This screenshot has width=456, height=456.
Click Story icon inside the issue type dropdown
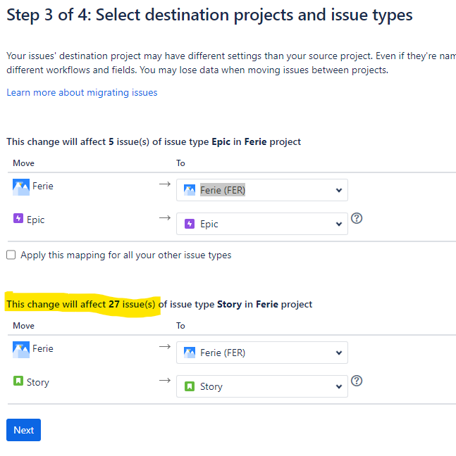point(189,386)
